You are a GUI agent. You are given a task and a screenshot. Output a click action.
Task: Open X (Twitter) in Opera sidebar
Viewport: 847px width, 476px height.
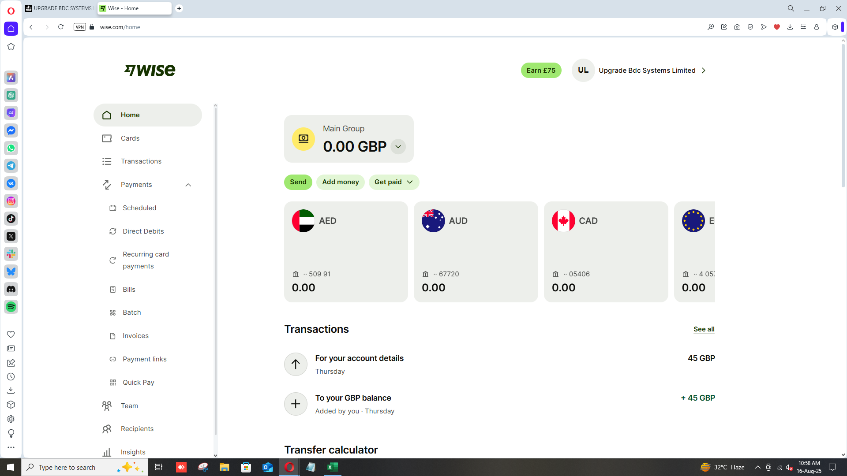pyautogui.click(x=11, y=236)
